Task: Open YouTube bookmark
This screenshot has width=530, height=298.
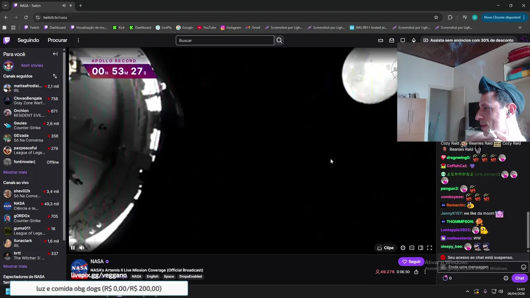Action: pos(207,28)
